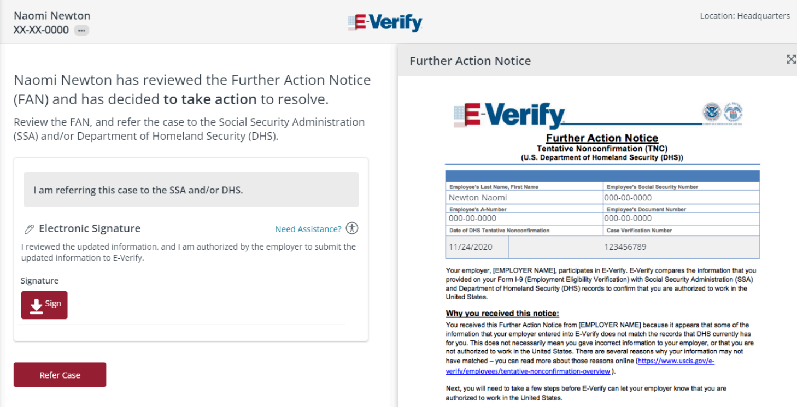Viewport: 797px width, 407px height.
Task: Click the Department of Homeland Security seal
Action: click(712, 113)
